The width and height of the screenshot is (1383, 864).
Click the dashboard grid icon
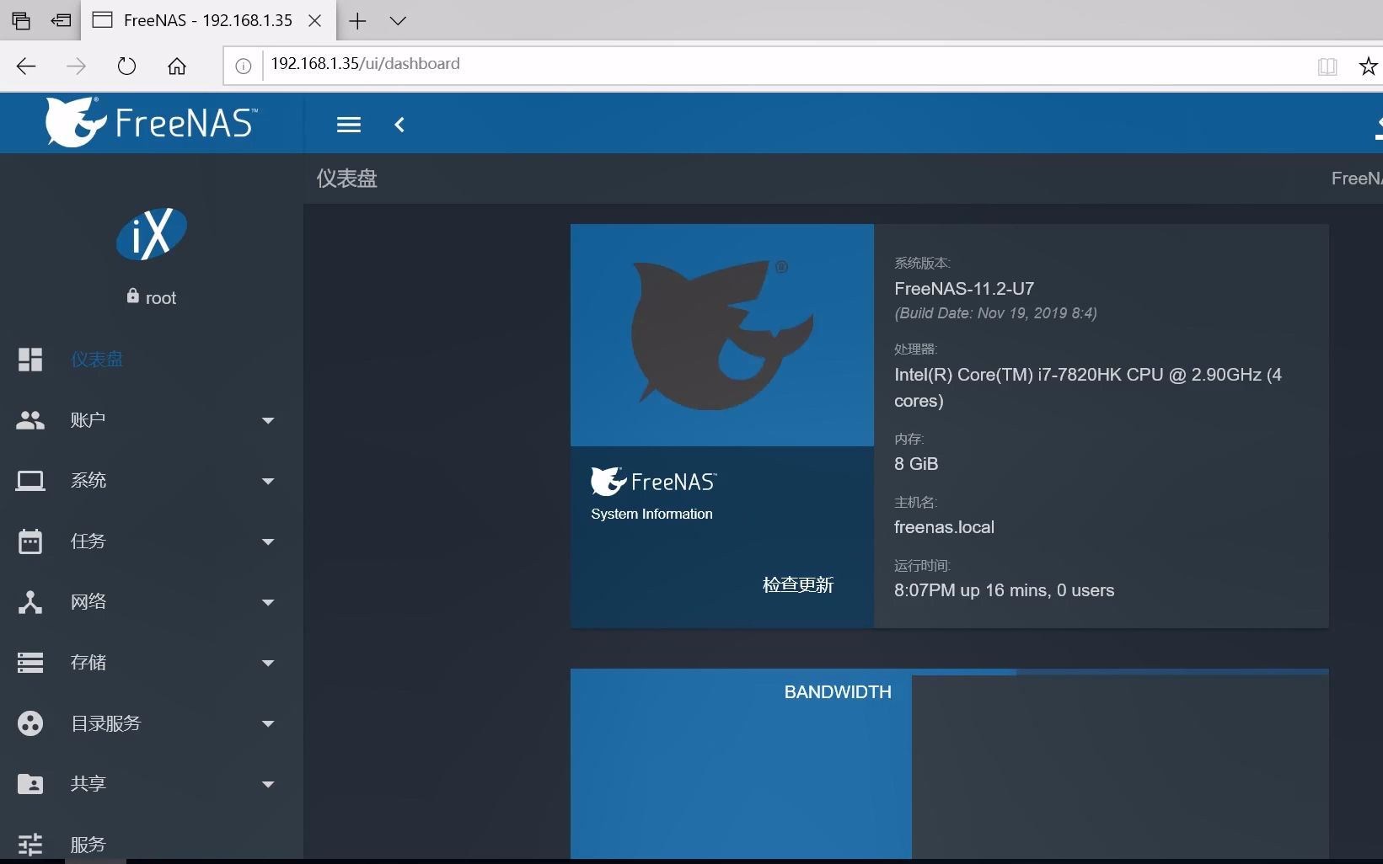[30, 360]
